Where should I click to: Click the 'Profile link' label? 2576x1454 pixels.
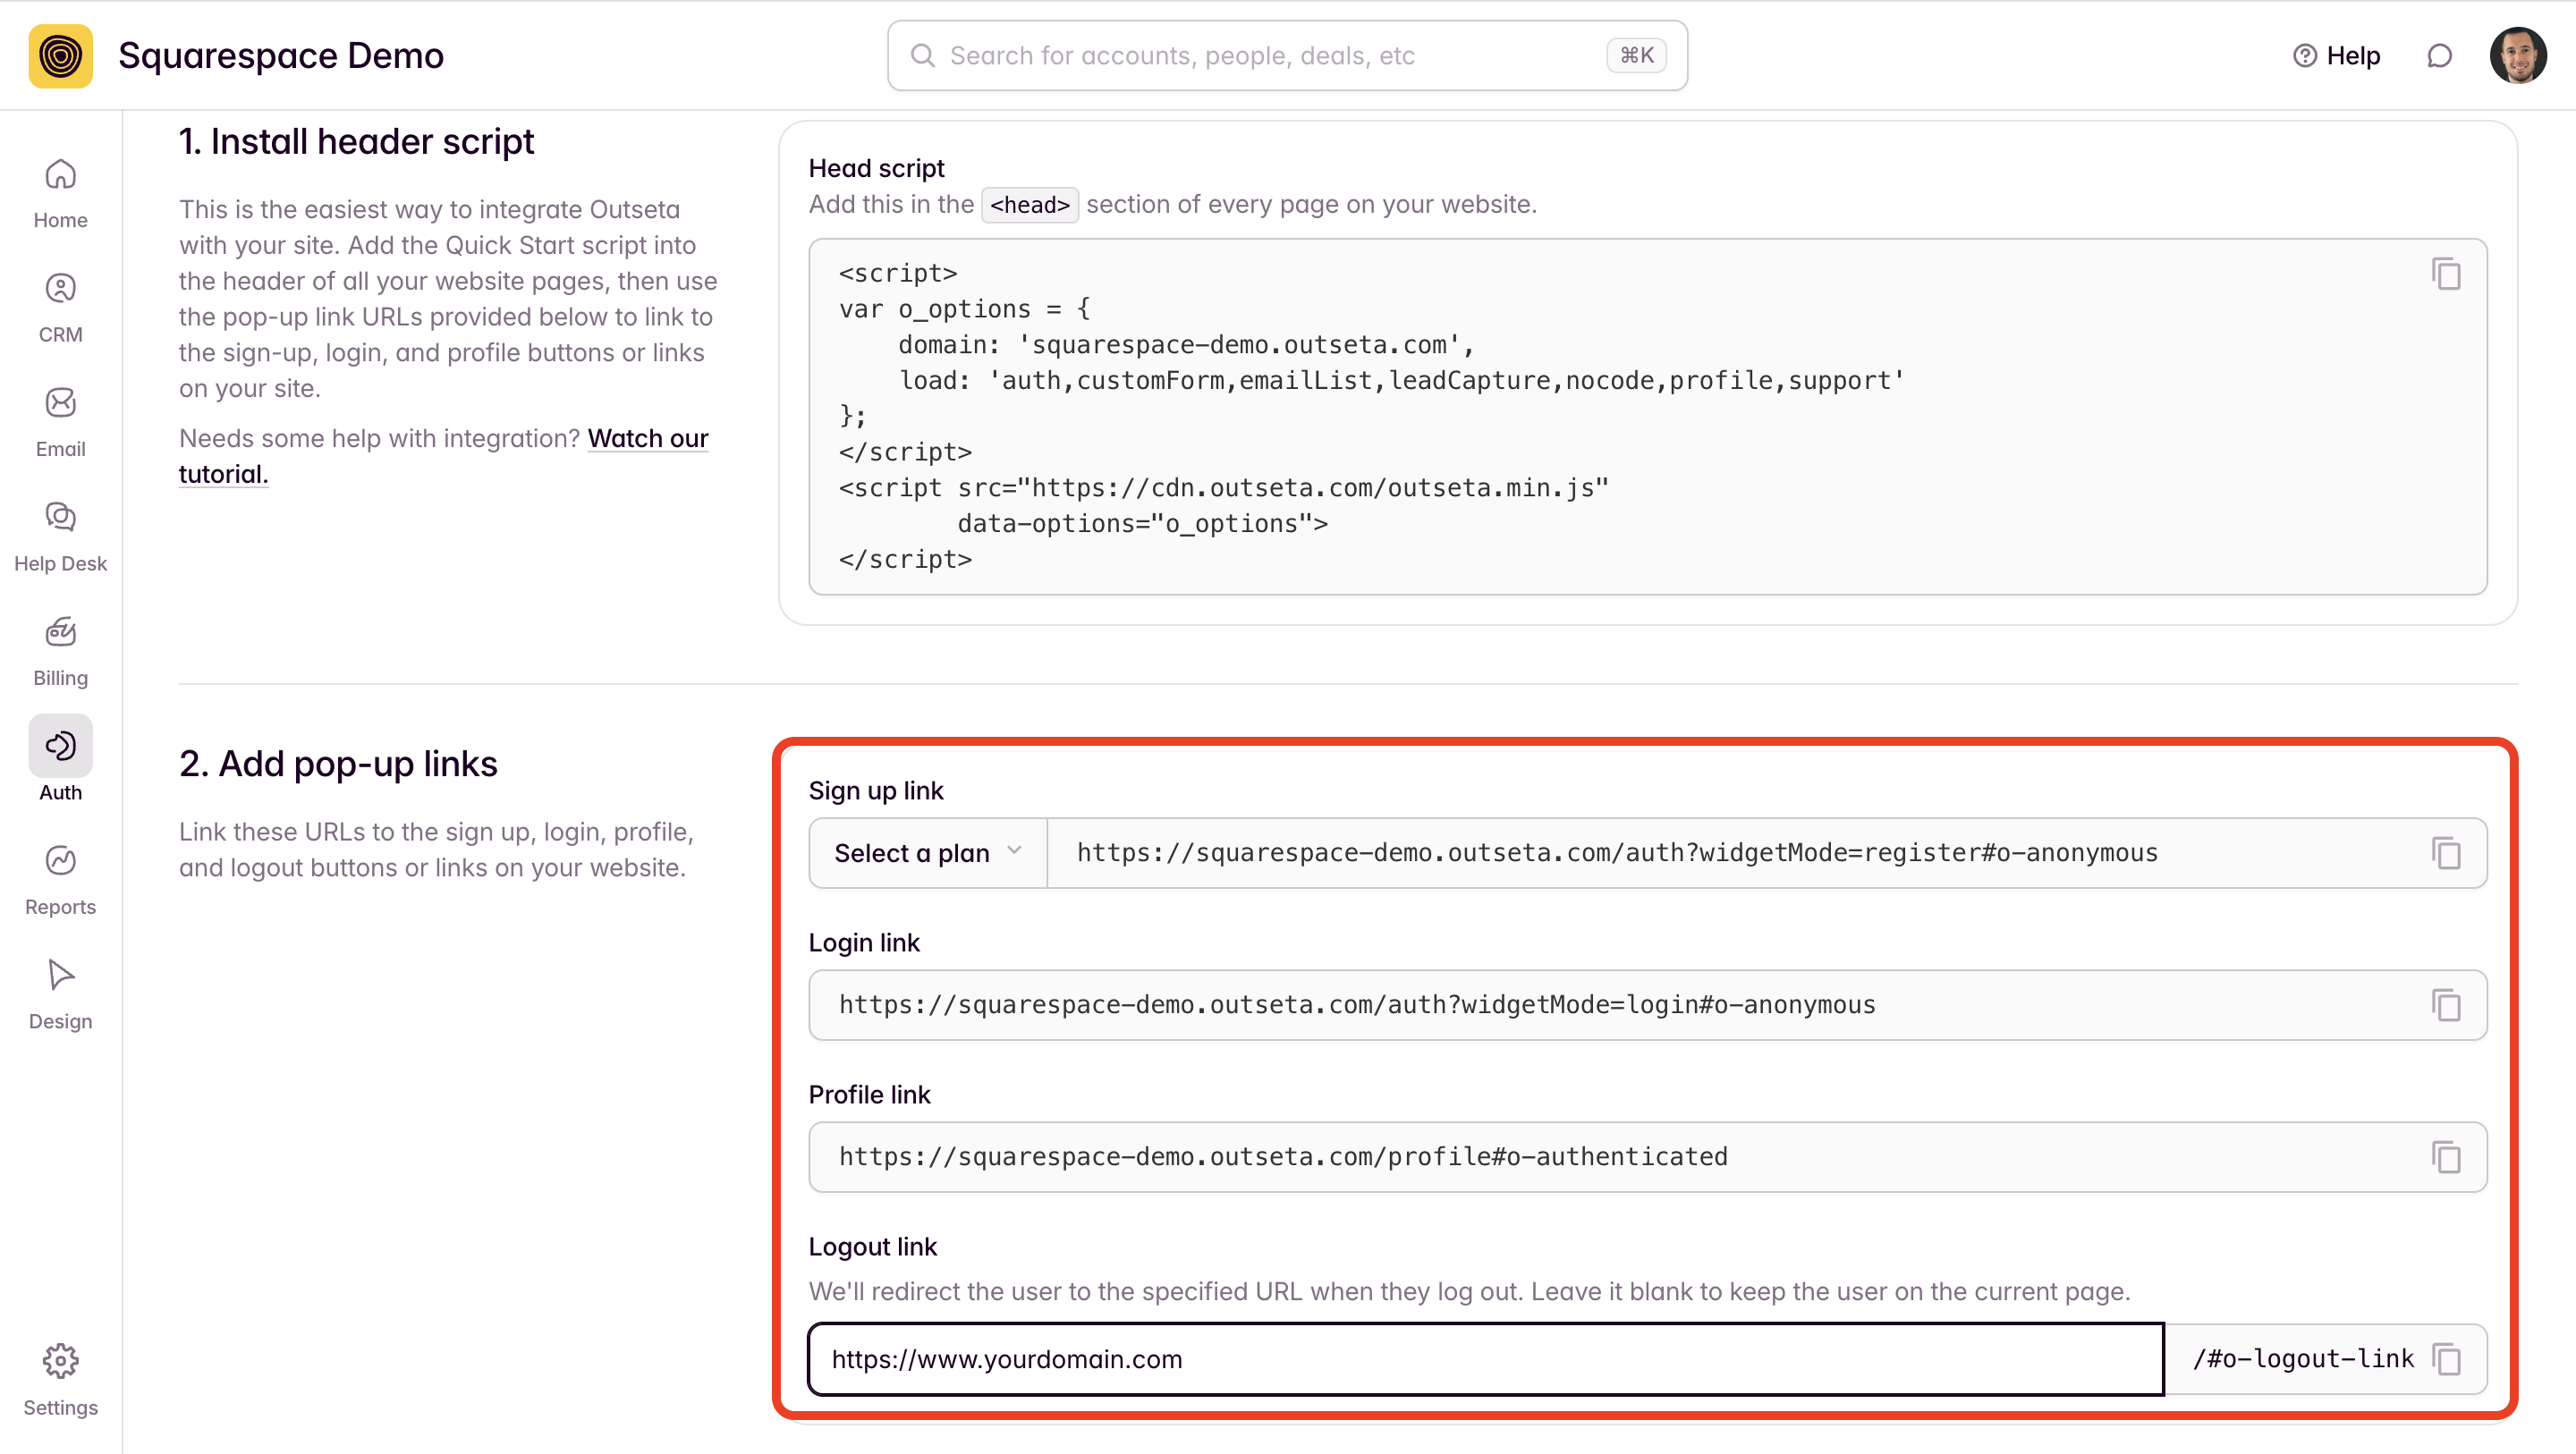(x=869, y=1095)
